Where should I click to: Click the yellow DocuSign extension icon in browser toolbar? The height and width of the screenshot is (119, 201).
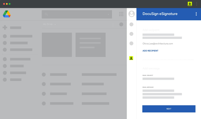pos(190,4)
